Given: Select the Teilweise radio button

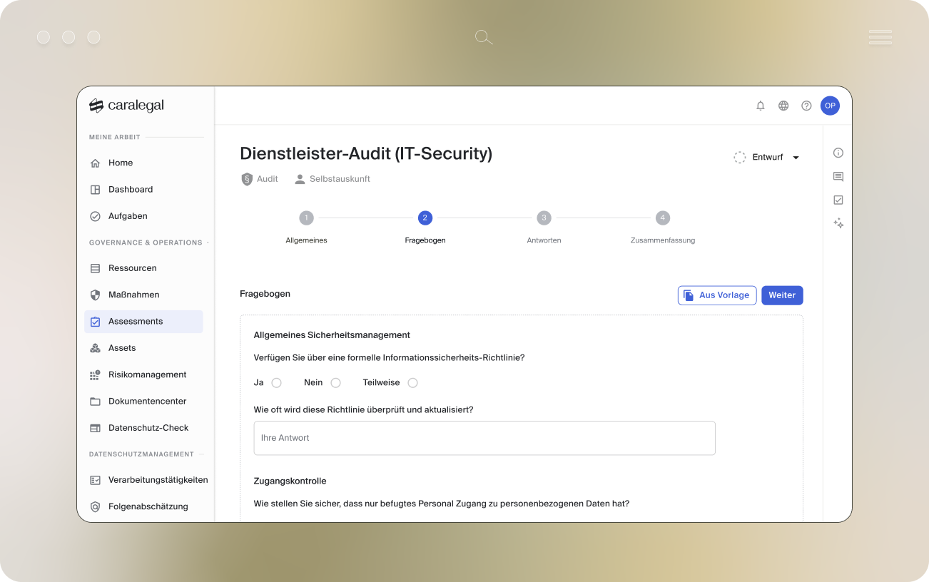Looking at the screenshot, I should tap(412, 383).
